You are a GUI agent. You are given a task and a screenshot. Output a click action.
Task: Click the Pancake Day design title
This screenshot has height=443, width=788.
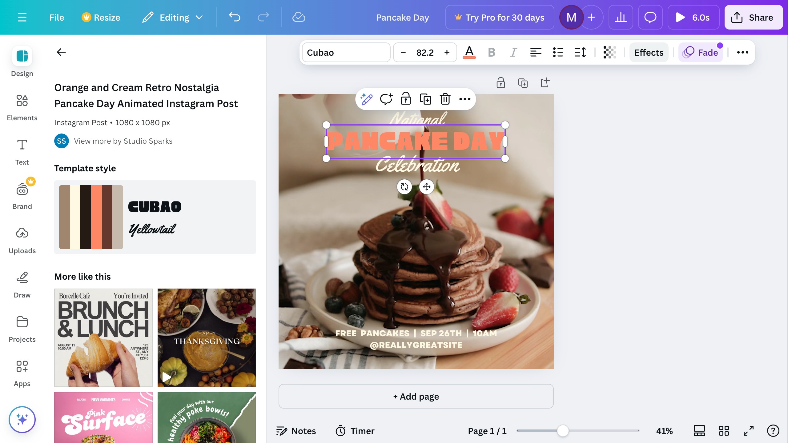pyautogui.click(x=403, y=18)
